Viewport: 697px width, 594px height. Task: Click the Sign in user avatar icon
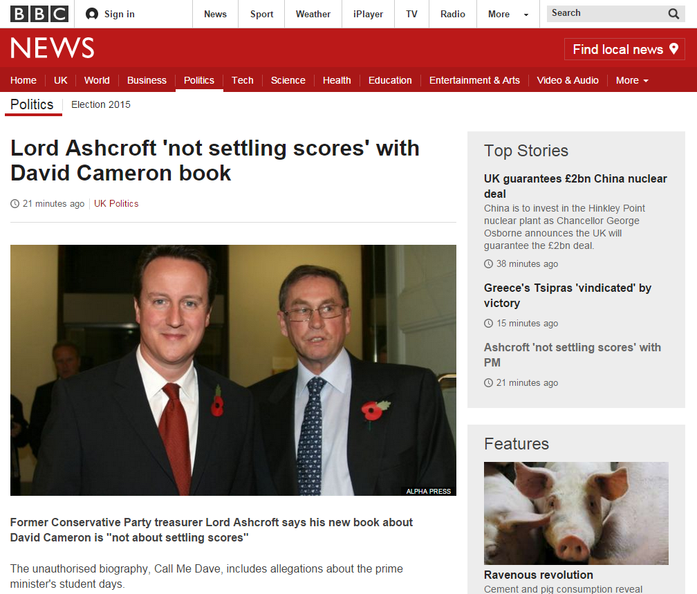coord(91,14)
